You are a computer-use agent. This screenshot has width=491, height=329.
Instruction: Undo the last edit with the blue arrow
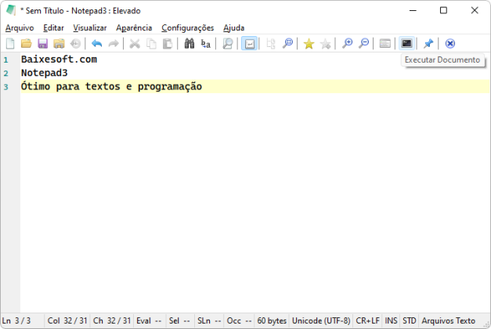point(97,44)
